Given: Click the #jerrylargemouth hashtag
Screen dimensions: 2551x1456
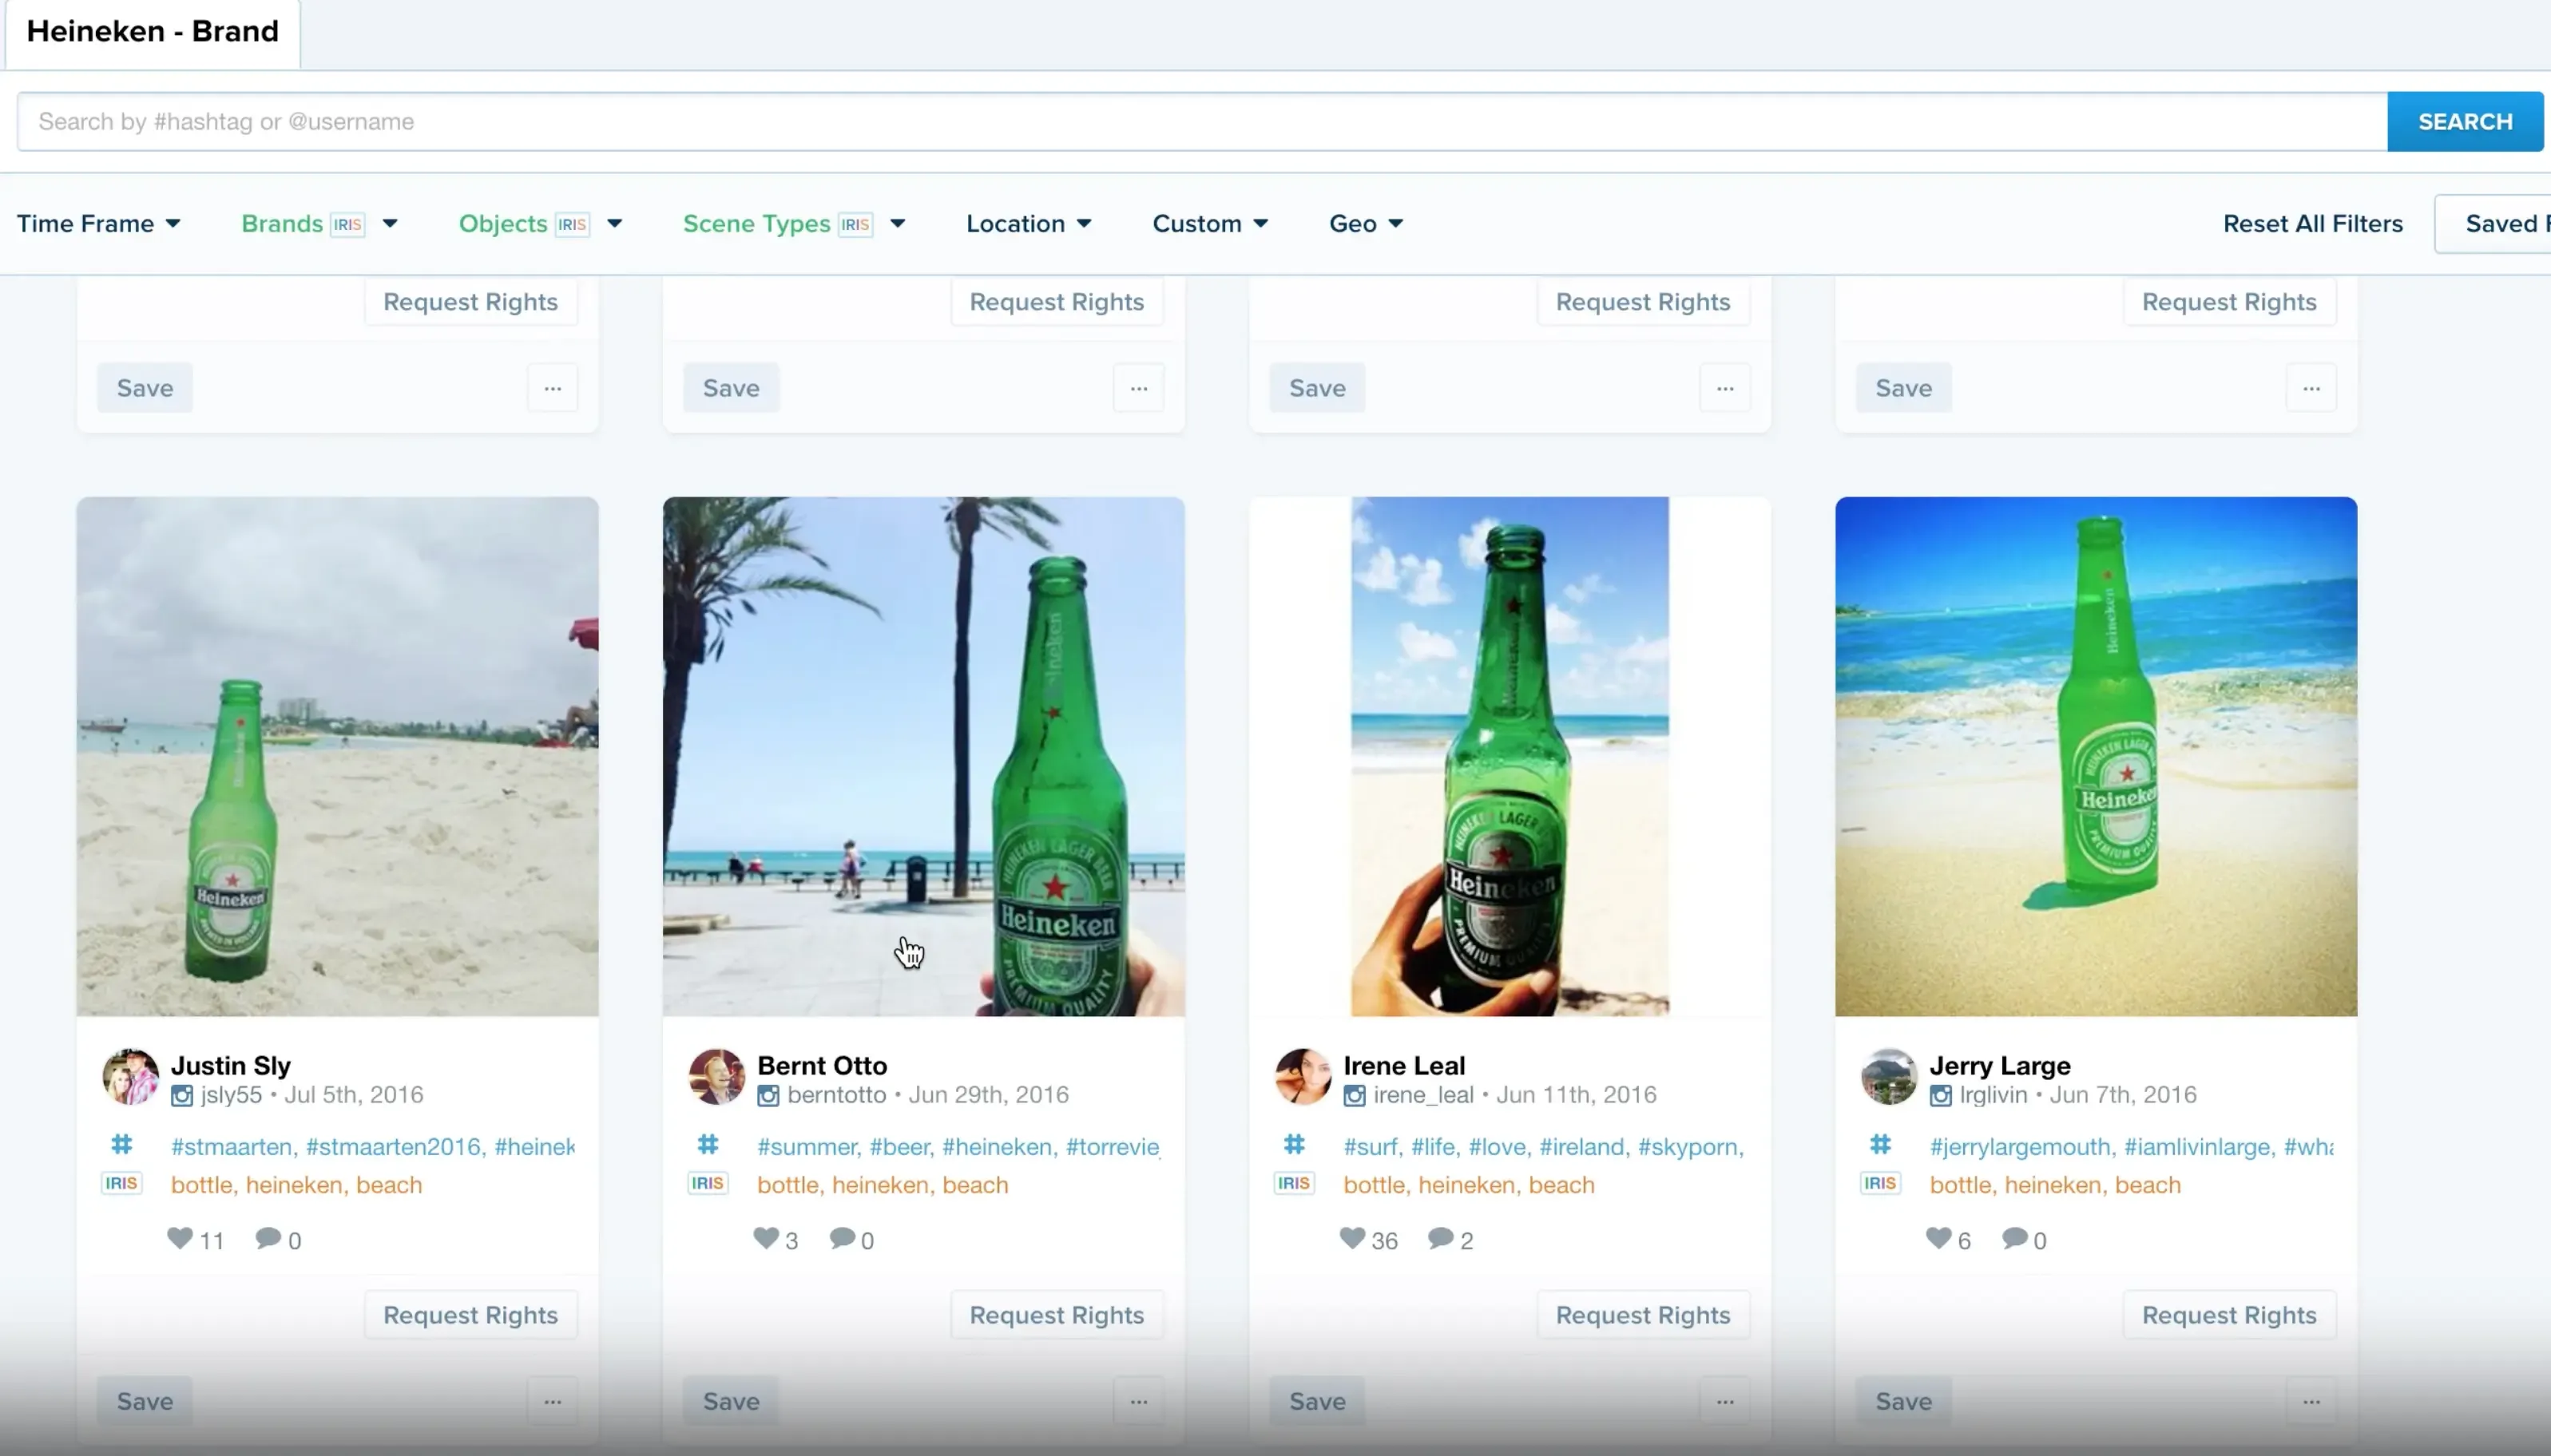Looking at the screenshot, I should [2020, 1147].
